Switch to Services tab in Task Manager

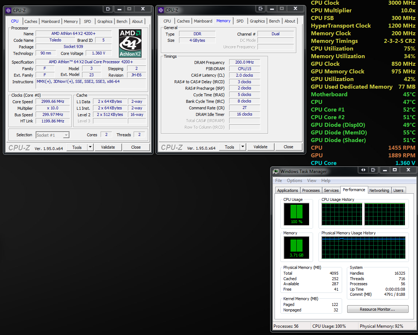(331, 190)
